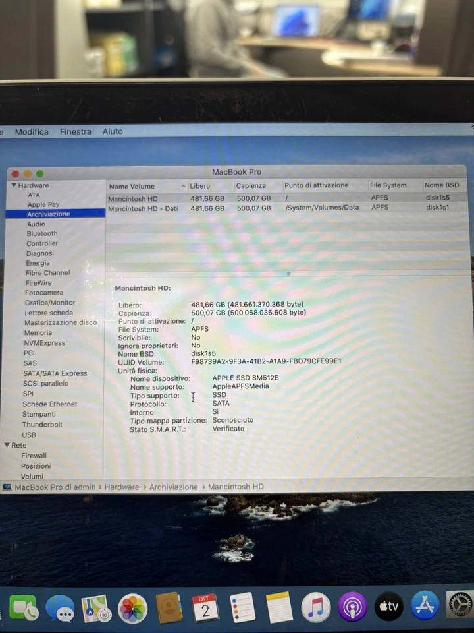This screenshot has width=474, height=633.
Task: Open Photos app in Dock
Action: pos(132,609)
